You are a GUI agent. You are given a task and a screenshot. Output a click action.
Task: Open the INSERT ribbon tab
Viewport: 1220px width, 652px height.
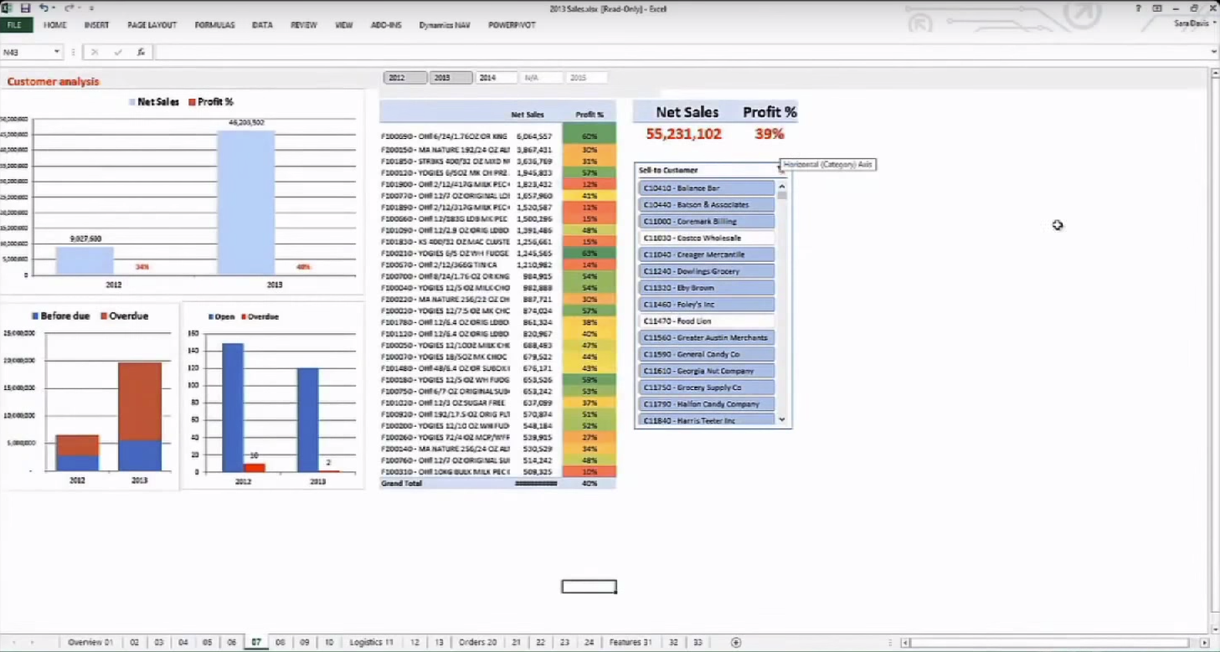96,25
